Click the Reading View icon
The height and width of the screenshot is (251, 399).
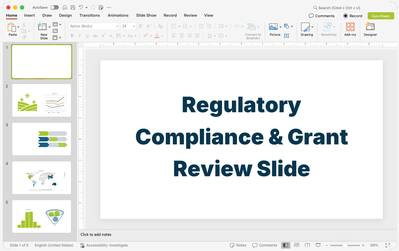pos(307,245)
